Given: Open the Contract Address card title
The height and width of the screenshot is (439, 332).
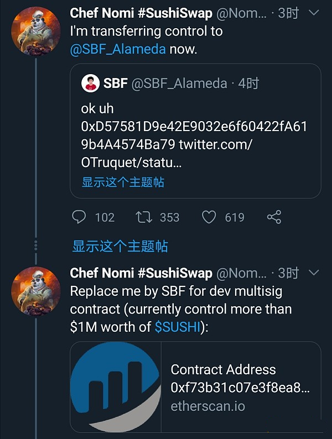Looking at the screenshot, I should tap(224, 369).
